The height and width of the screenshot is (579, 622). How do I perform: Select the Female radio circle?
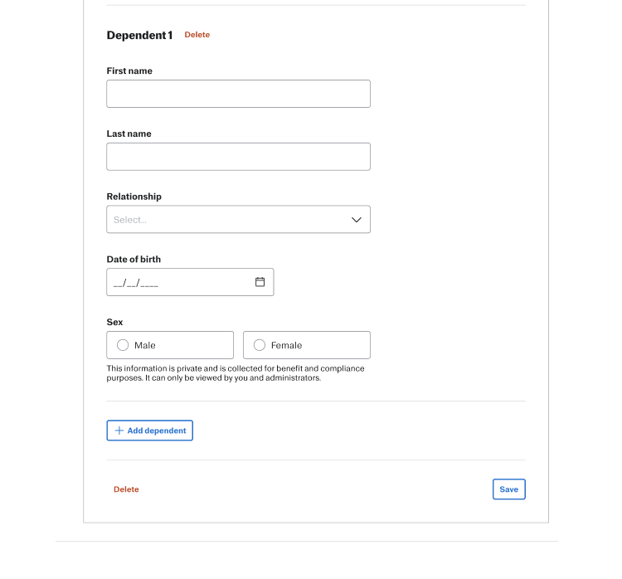[x=260, y=345]
